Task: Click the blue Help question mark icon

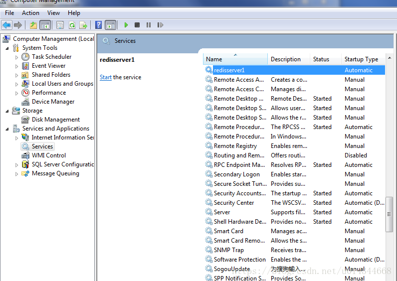Action: [x=98, y=25]
